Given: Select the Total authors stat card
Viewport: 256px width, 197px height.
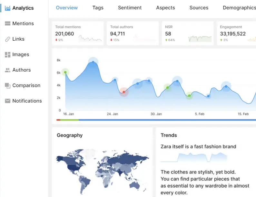Looking at the screenshot, I should click(x=133, y=33).
